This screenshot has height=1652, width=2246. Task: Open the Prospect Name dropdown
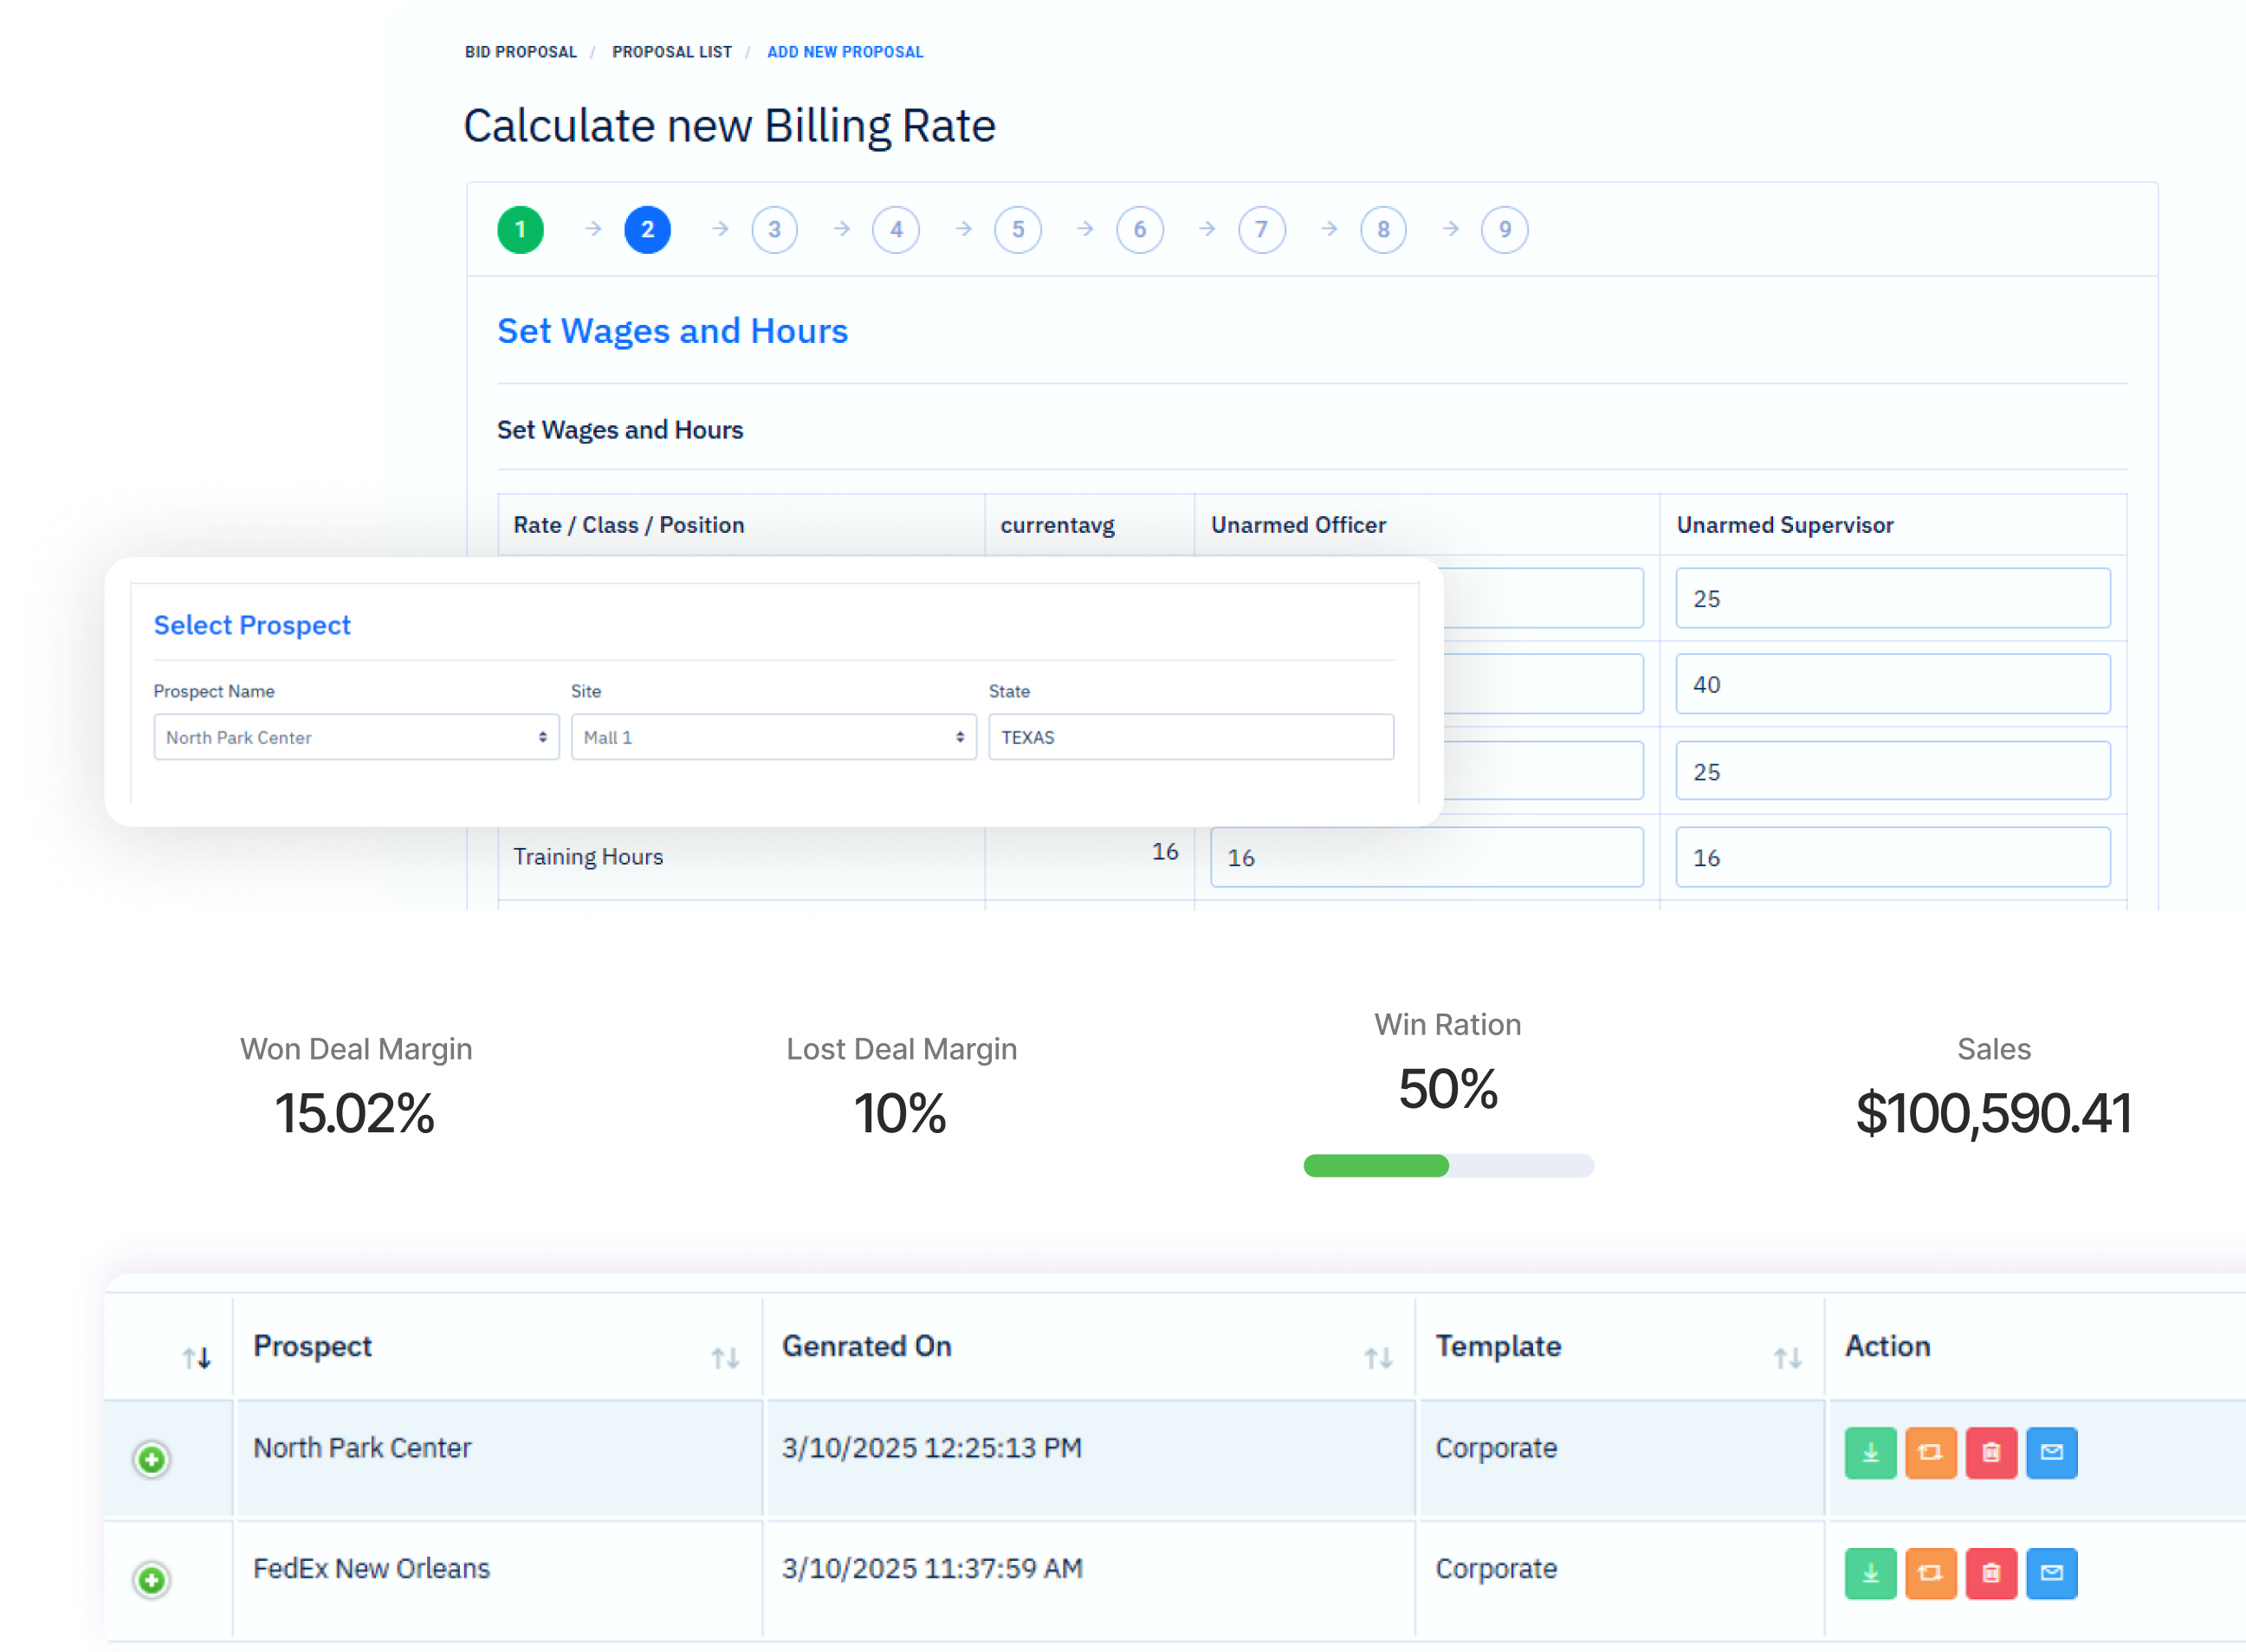(356, 737)
